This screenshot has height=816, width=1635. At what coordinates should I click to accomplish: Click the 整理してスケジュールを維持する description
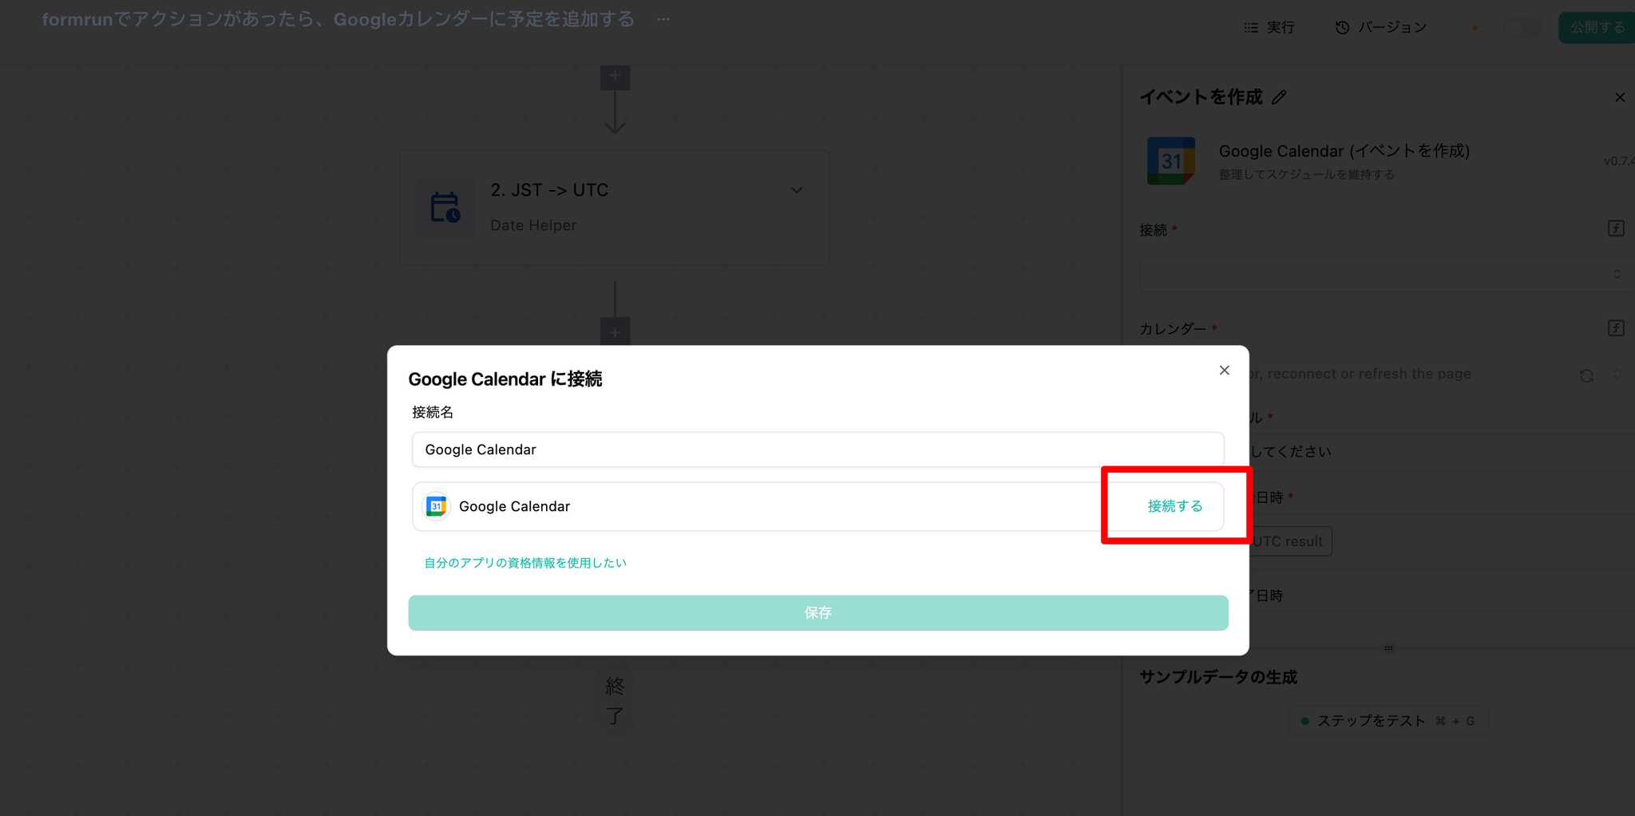coord(1307,174)
